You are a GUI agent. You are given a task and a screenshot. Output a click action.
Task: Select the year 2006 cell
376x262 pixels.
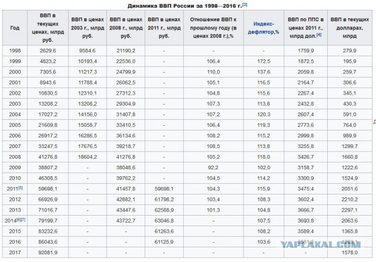click(x=15, y=136)
